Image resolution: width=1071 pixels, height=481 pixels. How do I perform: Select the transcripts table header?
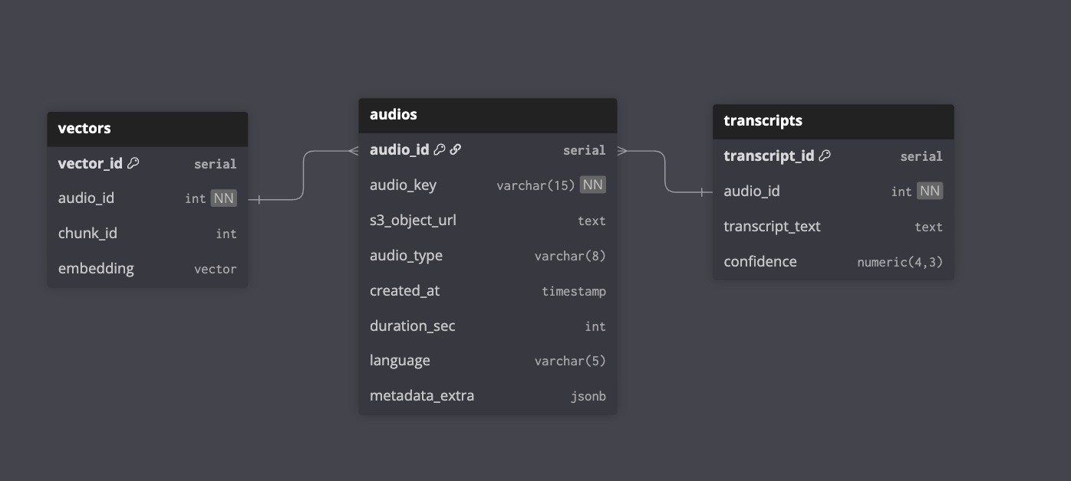(833, 121)
